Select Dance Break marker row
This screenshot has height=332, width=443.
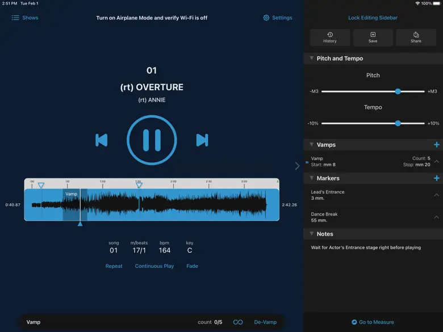(373, 217)
